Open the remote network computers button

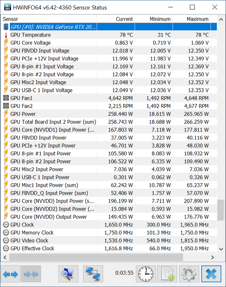click(93, 274)
